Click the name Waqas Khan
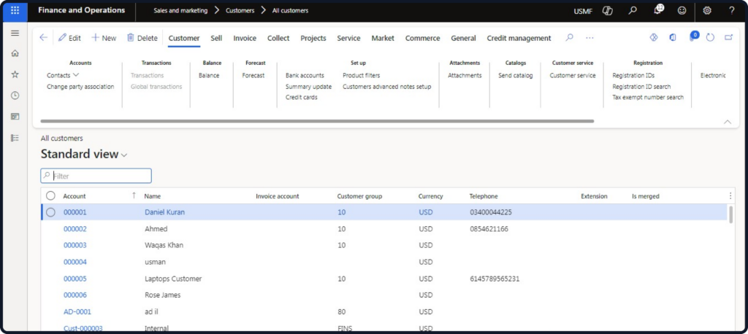Viewport: 748px width, 334px height. [164, 245]
